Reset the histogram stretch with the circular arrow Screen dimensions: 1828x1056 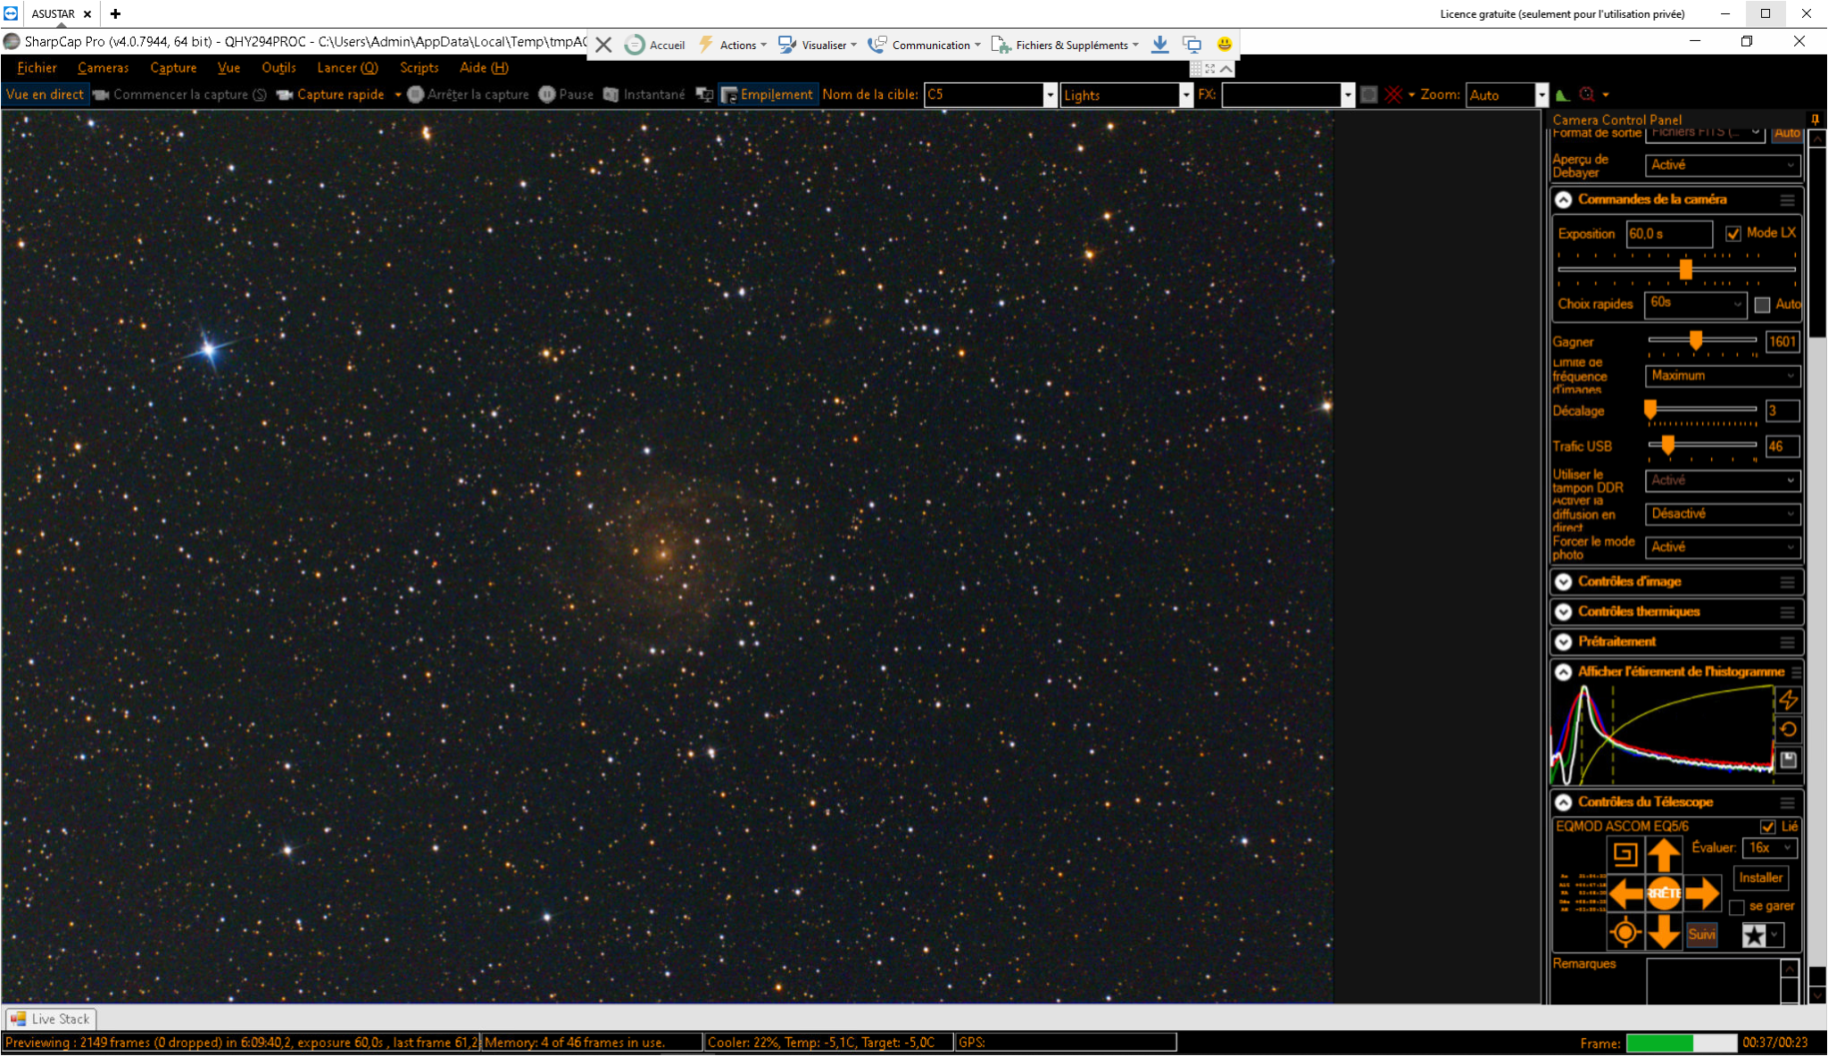1788,729
